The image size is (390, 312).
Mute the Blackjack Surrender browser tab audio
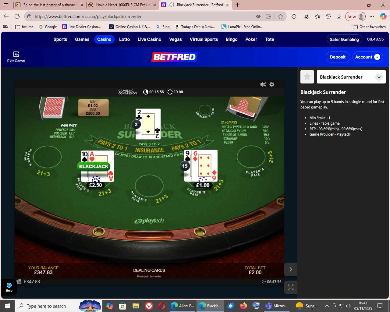pos(172,5)
